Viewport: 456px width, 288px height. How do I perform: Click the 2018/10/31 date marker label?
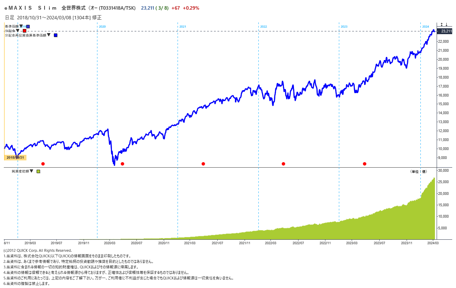tap(15, 158)
